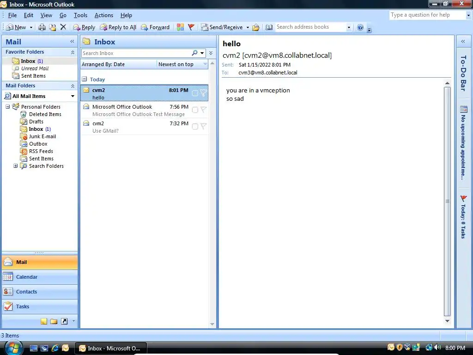This screenshot has width=473, height=355.
Task: Collapse the Today group
Action: pyautogui.click(x=85, y=80)
